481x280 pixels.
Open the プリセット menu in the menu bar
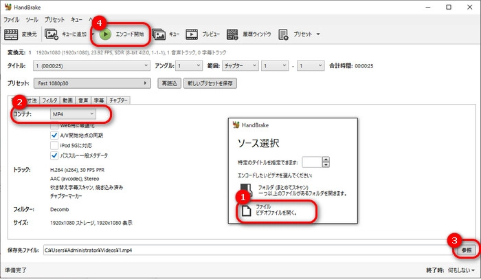tap(54, 20)
